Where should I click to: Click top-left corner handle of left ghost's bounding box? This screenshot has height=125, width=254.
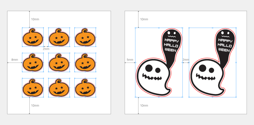point(135,28)
